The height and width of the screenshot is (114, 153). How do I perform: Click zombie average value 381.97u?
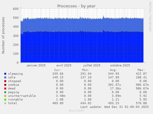point(115,85)
